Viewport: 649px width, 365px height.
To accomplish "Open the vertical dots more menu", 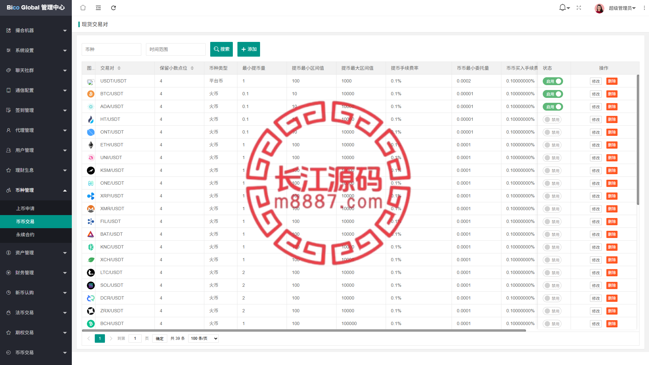I will (644, 8).
